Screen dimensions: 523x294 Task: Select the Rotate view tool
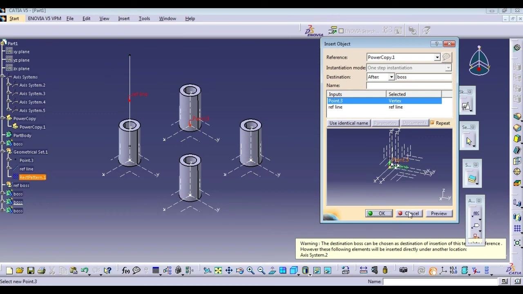click(x=240, y=270)
